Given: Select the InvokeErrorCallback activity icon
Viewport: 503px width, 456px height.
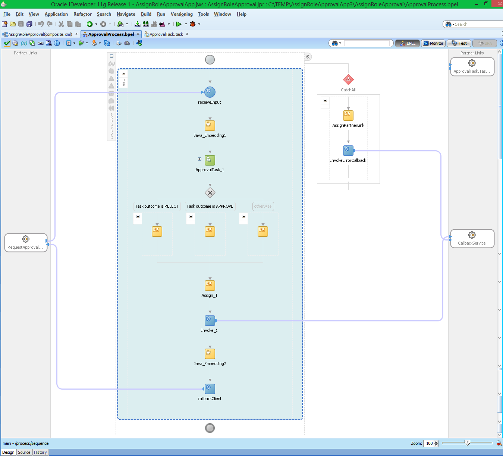Looking at the screenshot, I should tap(348, 150).
